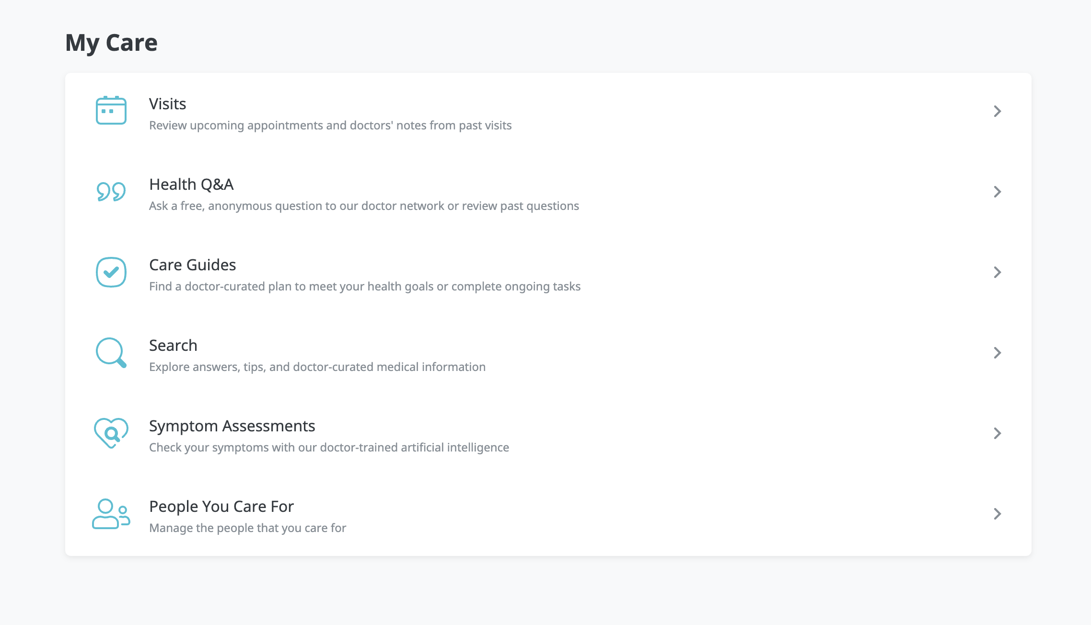Click the chevron beside Care Guides

(x=997, y=272)
